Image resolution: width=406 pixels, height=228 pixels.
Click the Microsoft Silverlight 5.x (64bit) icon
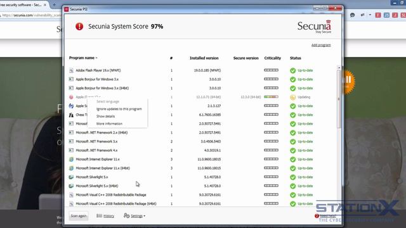click(x=71, y=186)
